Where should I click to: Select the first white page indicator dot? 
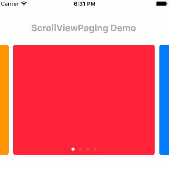point(73,149)
